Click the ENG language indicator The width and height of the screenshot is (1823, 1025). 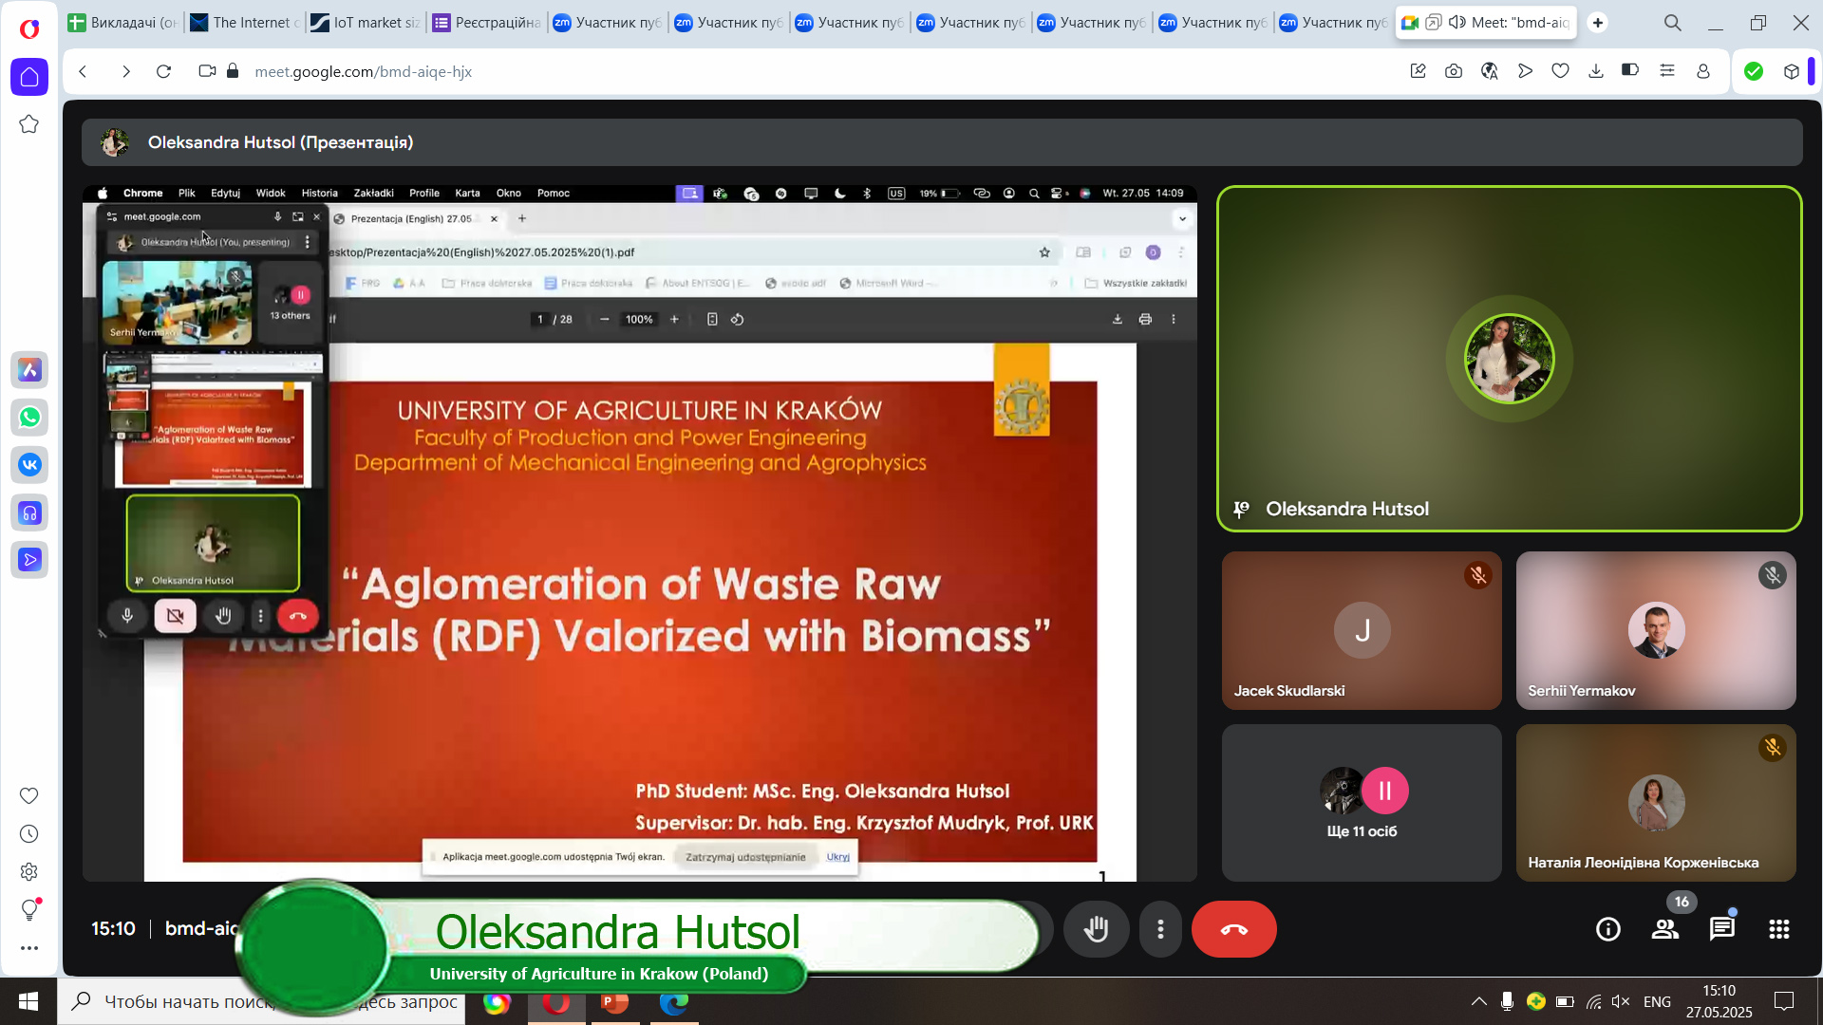point(1657,1001)
